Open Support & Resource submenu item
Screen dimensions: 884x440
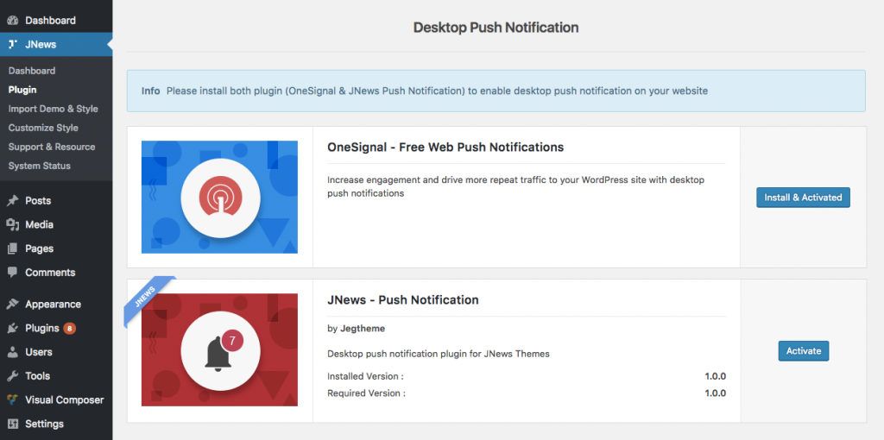[52, 147]
